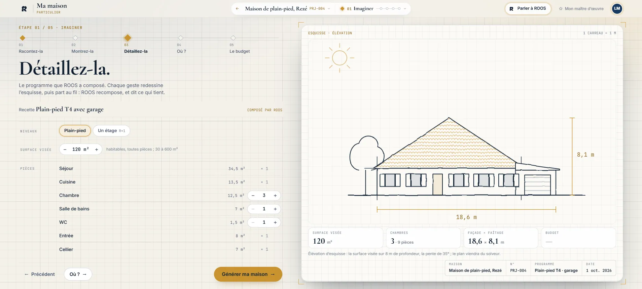642x289 pixels.
Task: Click the Budget card
Action: click(579, 238)
